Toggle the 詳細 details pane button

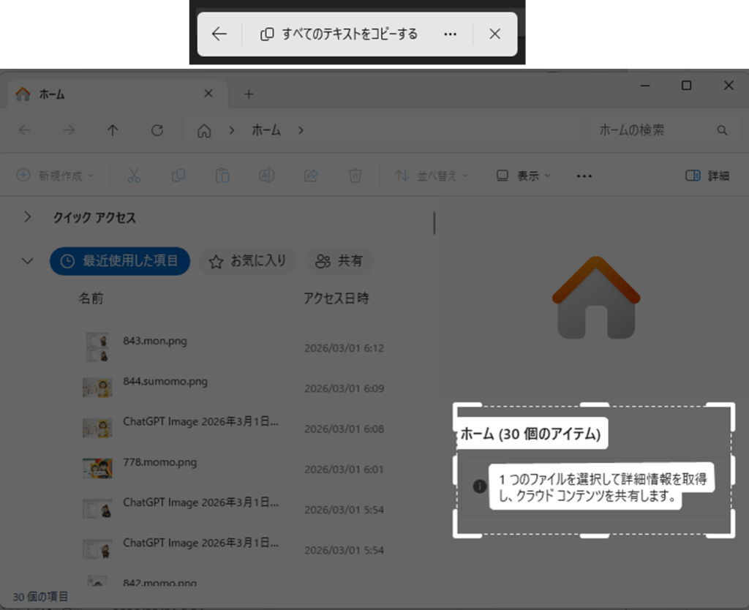(707, 176)
